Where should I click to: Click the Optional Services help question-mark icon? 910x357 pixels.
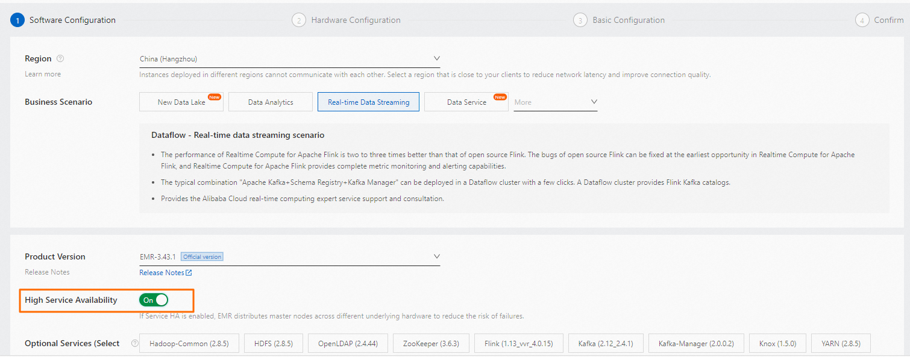tap(134, 343)
